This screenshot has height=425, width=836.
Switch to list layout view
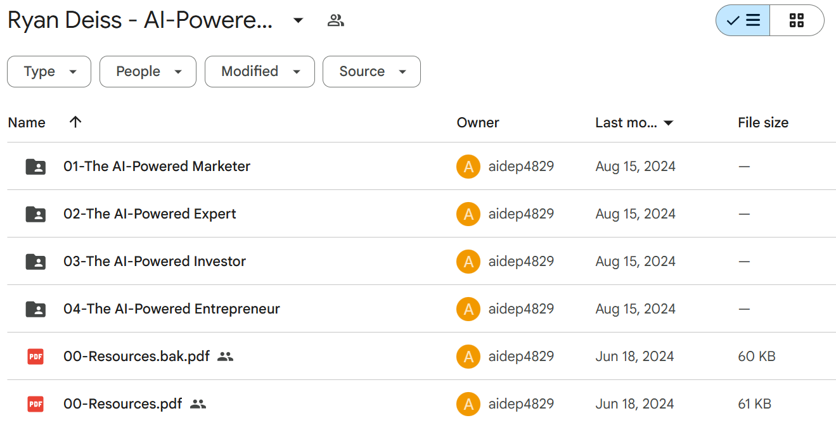(743, 20)
